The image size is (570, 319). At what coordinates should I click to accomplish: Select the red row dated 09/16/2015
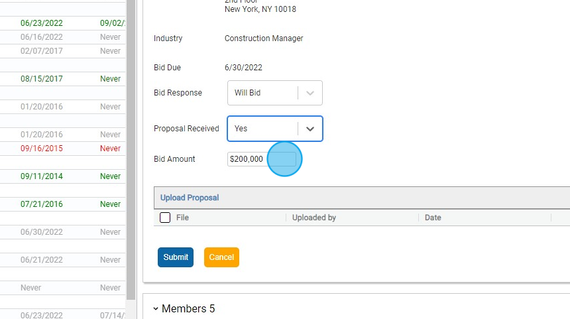42,149
